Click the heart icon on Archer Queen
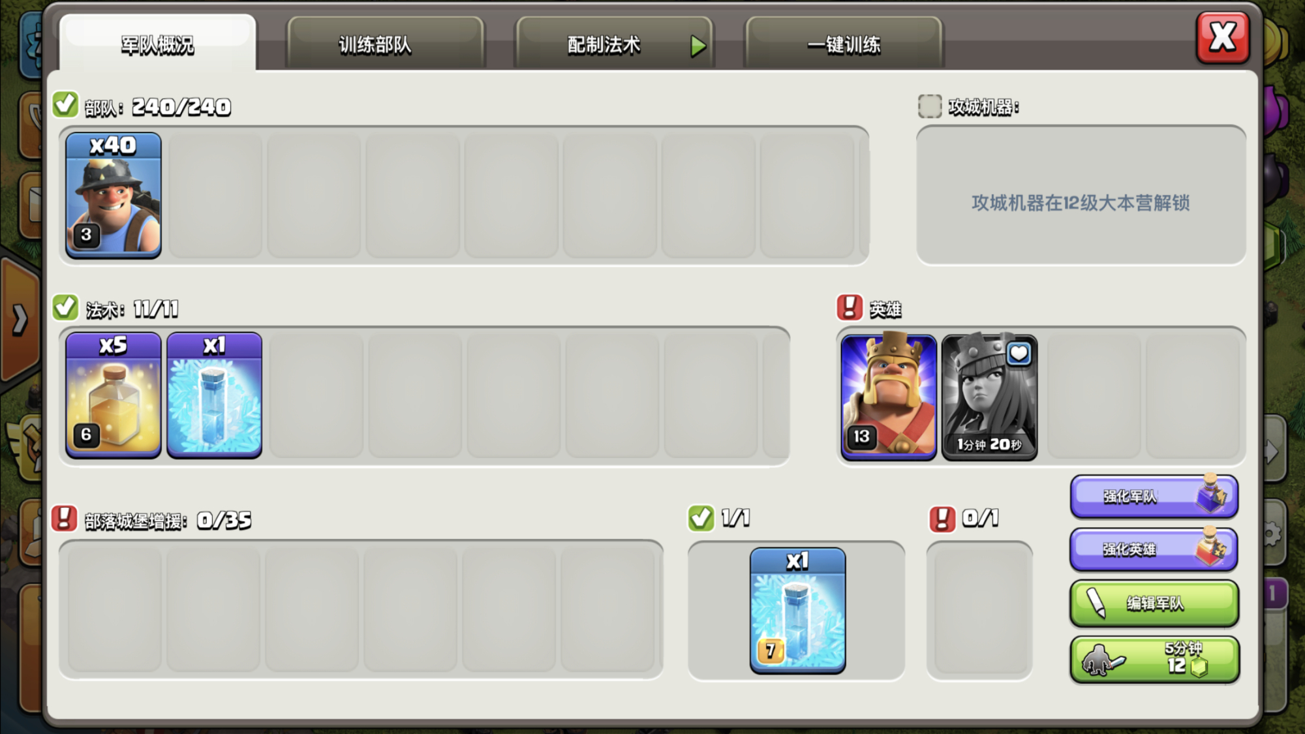 click(x=1019, y=354)
